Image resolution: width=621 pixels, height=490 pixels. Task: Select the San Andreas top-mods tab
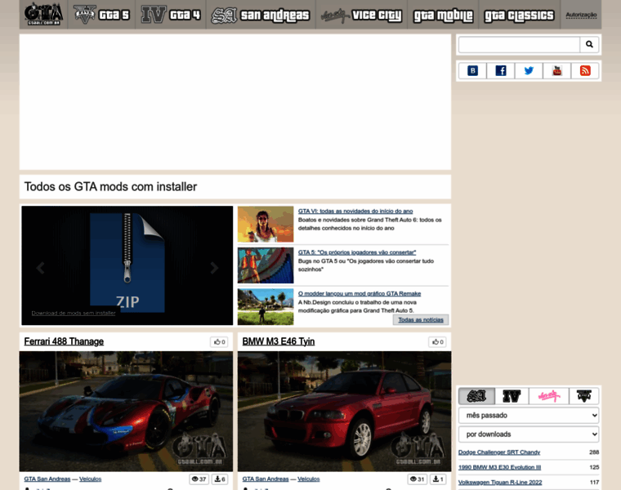476,396
